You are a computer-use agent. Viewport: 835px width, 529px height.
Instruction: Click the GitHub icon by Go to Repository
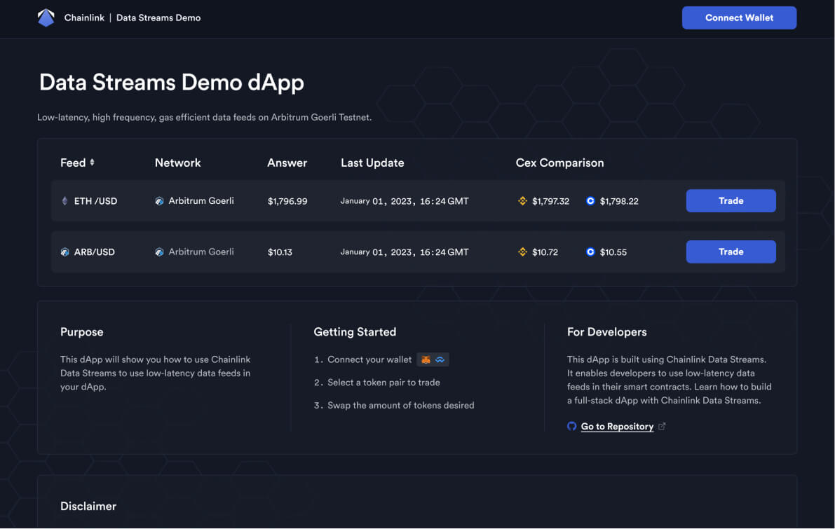572,426
